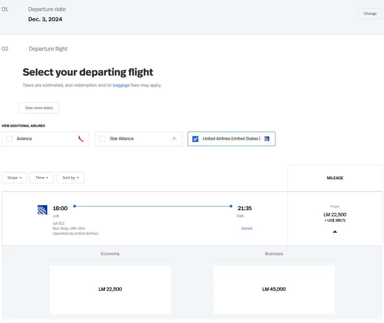This screenshot has height=323, width=384.
Task: Open the Stops filter dropdown
Action: 15,178
